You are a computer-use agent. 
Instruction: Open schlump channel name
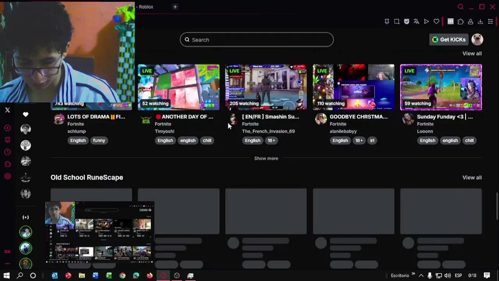pos(76,132)
